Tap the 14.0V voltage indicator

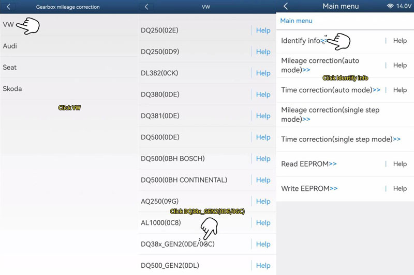point(404,6)
